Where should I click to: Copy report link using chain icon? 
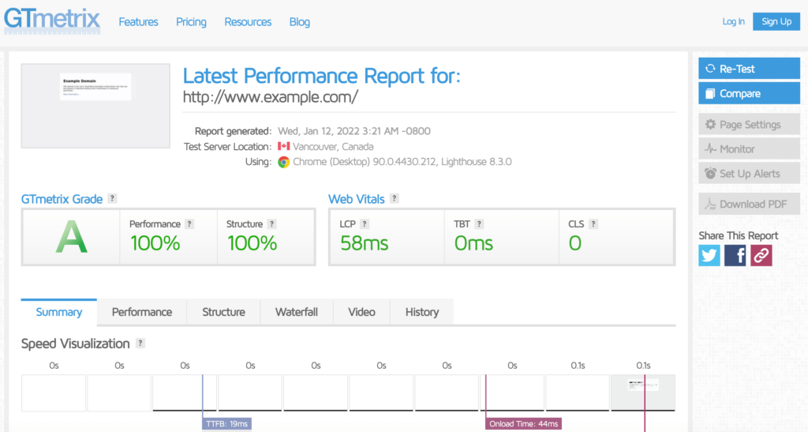point(761,255)
